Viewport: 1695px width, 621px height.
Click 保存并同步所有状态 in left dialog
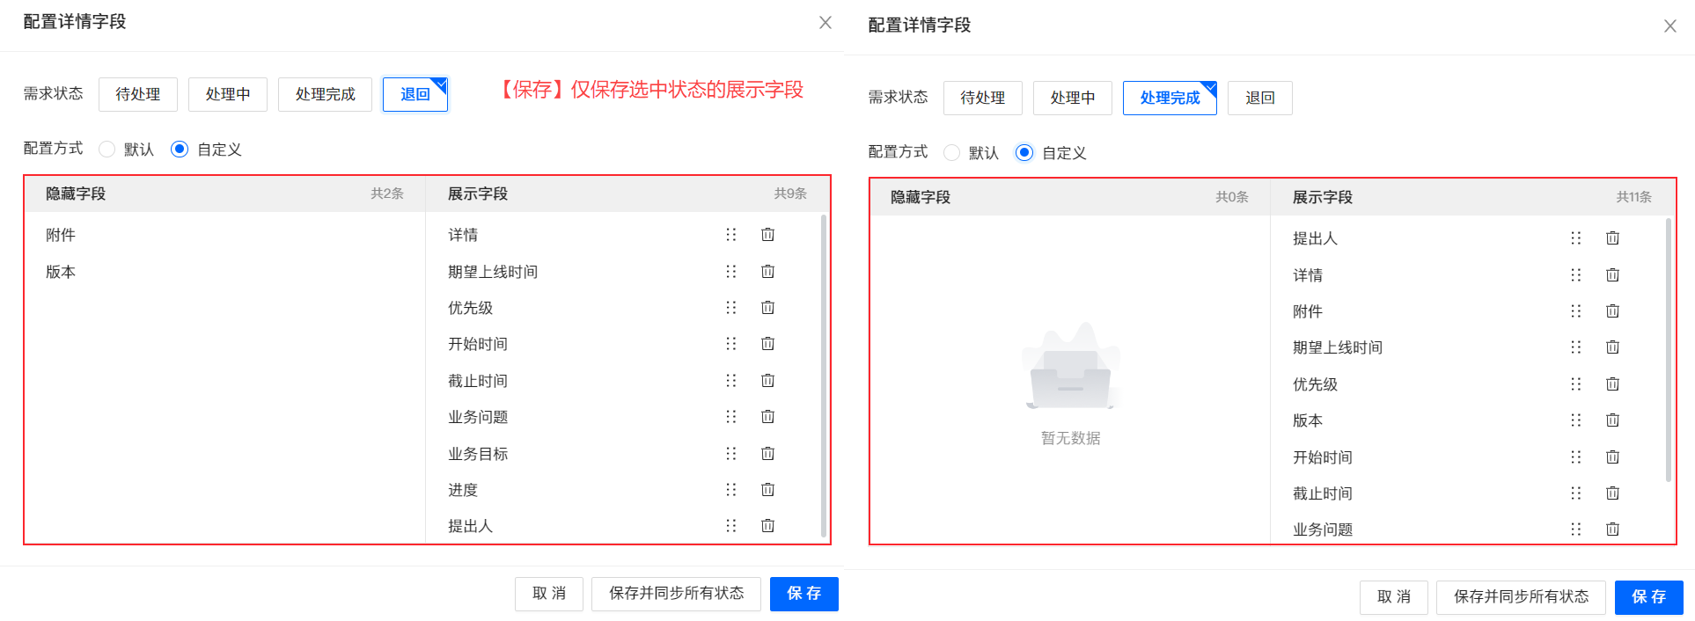coord(676,594)
